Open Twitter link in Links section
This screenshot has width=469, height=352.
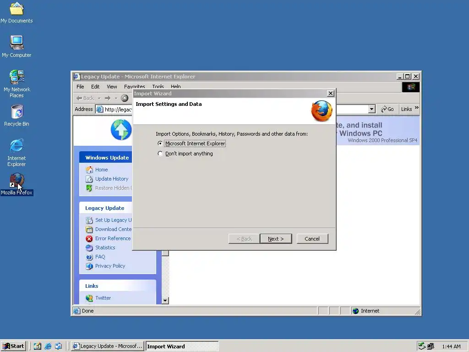[x=103, y=298]
